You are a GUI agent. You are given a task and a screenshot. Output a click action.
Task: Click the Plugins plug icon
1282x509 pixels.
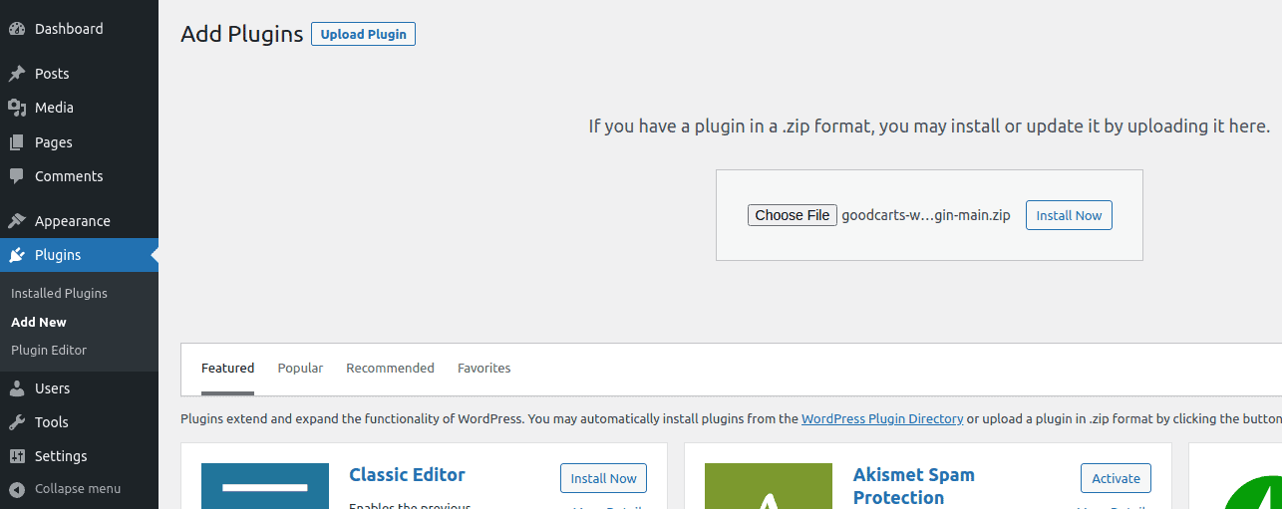click(x=17, y=255)
